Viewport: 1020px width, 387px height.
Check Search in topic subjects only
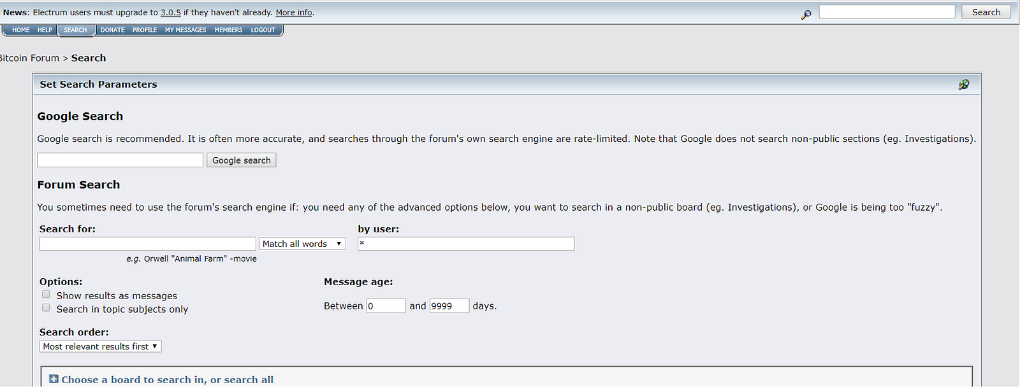click(x=46, y=308)
